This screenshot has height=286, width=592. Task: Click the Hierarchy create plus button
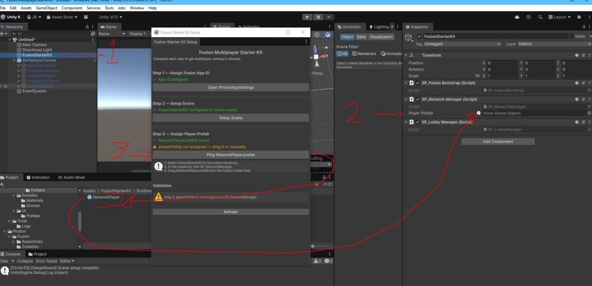click(x=2, y=33)
